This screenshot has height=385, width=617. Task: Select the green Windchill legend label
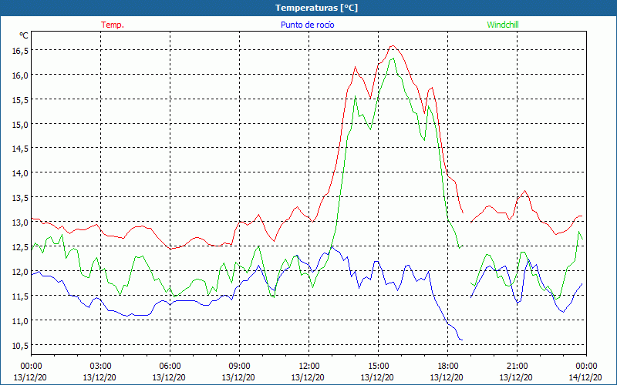pos(503,25)
